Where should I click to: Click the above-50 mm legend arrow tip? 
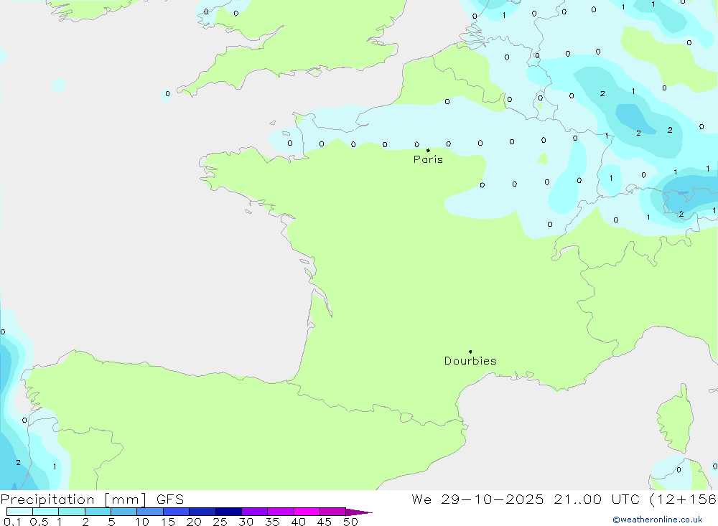click(x=359, y=512)
